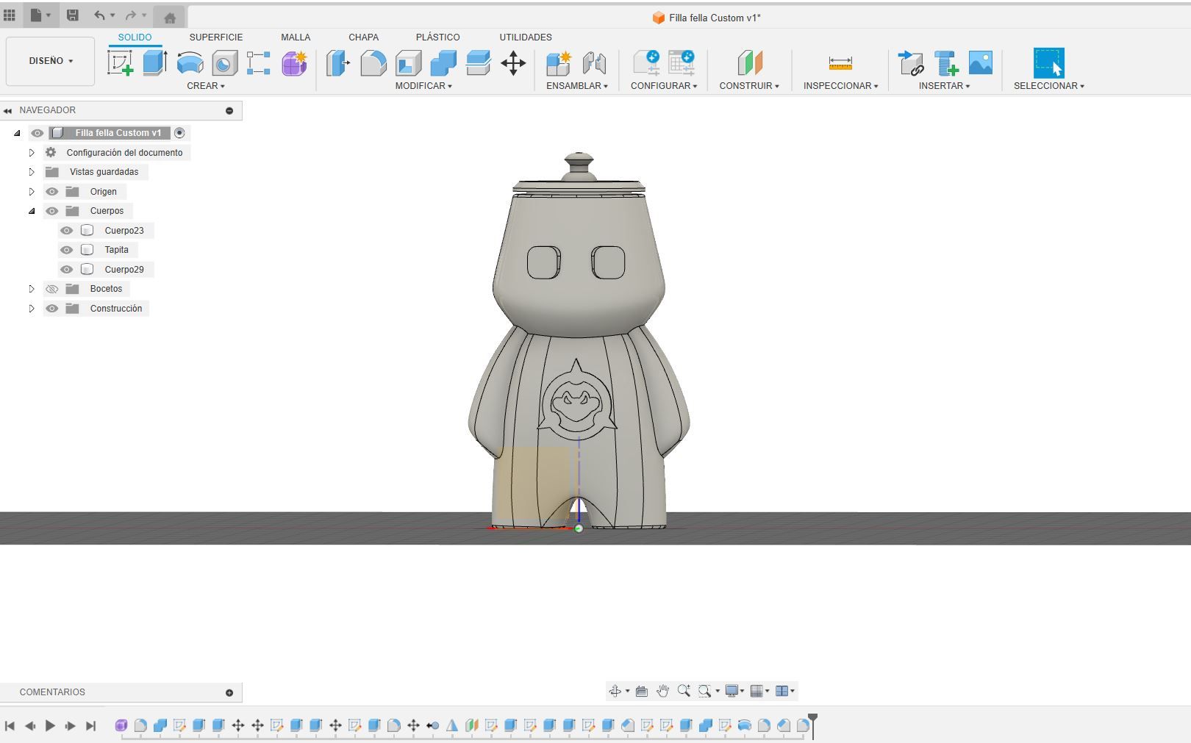Viewport: 1191px width, 743px height.
Task: Open the MODIFICAR dropdown menu
Action: [423, 86]
